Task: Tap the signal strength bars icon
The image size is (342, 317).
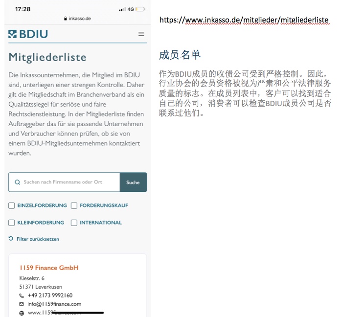Action: coord(122,9)
